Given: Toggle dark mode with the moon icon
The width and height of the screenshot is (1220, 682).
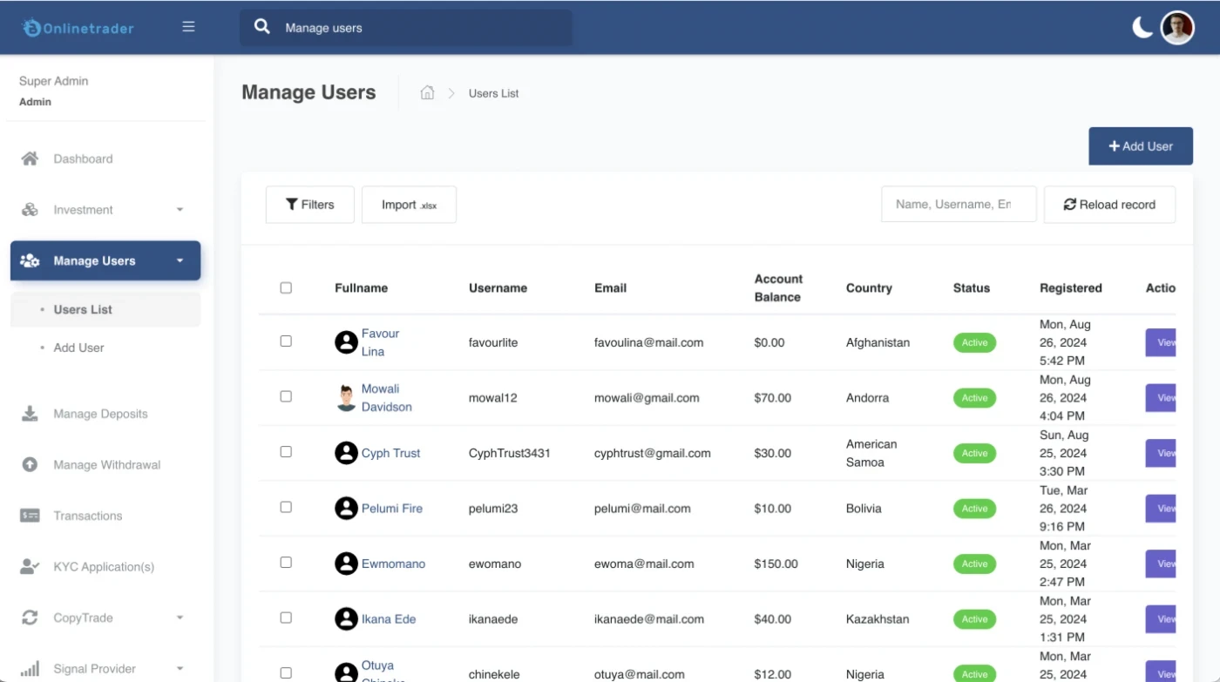Looking at the screenshot, I should tap(1142, 28).
